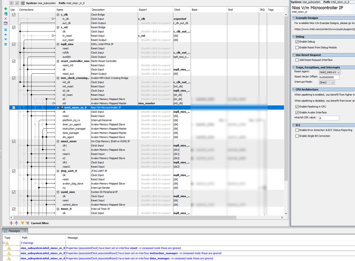Close the Messages tab with its X icon

click(x=25, y=231)
